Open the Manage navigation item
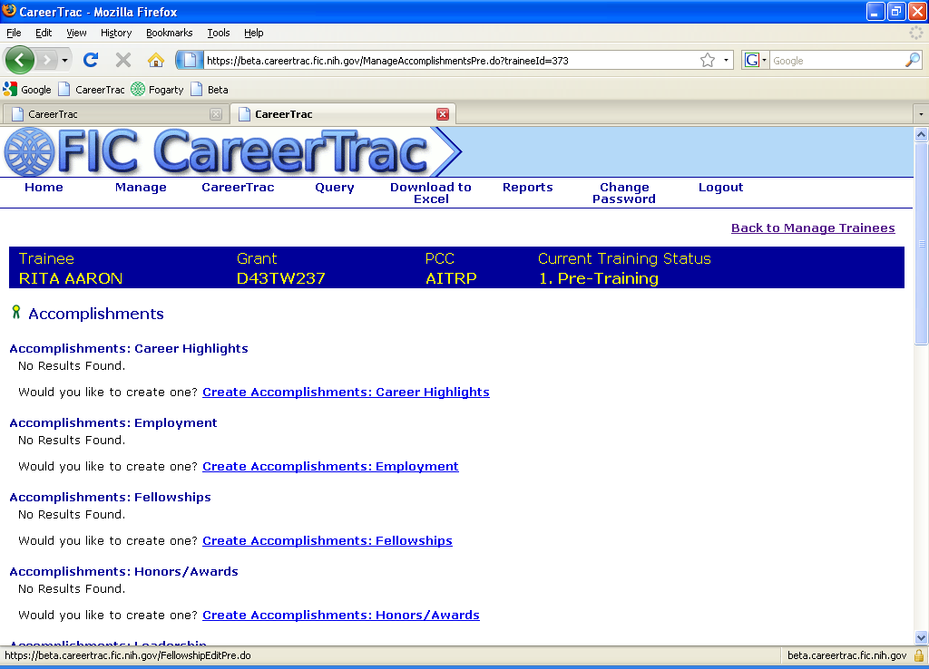Image resolution: width=929 pixels, height=669 pixels. (x=141, y=187)
